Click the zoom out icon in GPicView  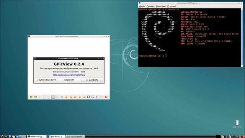(x=44, y=97)
